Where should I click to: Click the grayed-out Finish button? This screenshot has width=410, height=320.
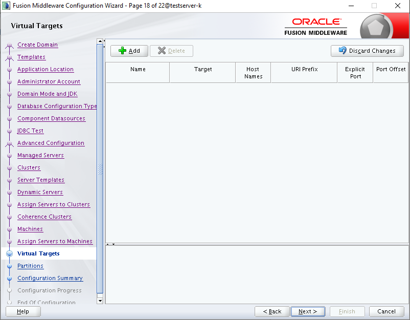pyautogui.click(x=347, y=311)
